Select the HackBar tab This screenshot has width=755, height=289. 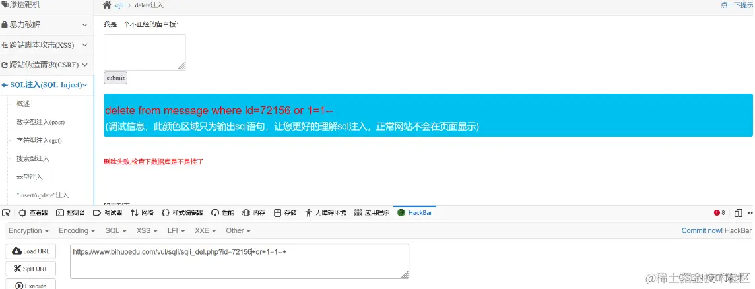(x=414, y=213)
